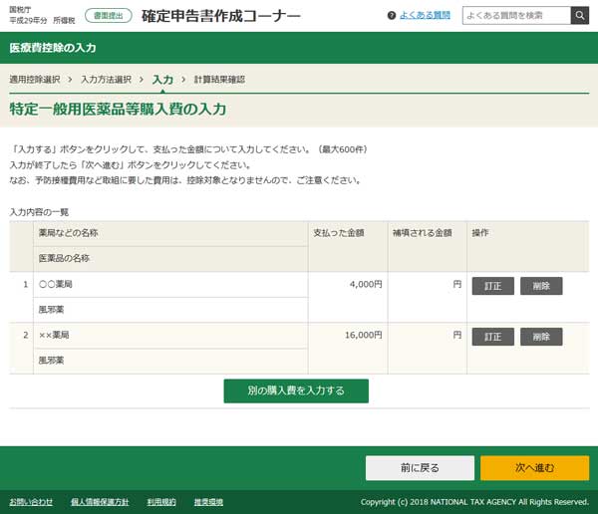Click the question mark help icon

tap(392, 15)
